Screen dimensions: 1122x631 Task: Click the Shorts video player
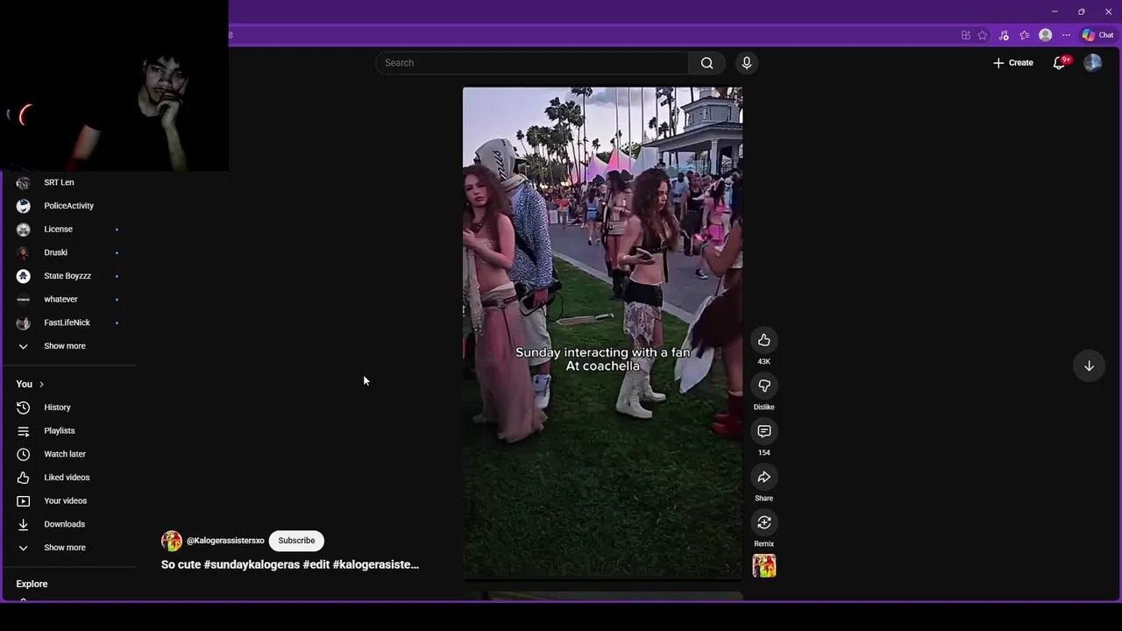602,333
